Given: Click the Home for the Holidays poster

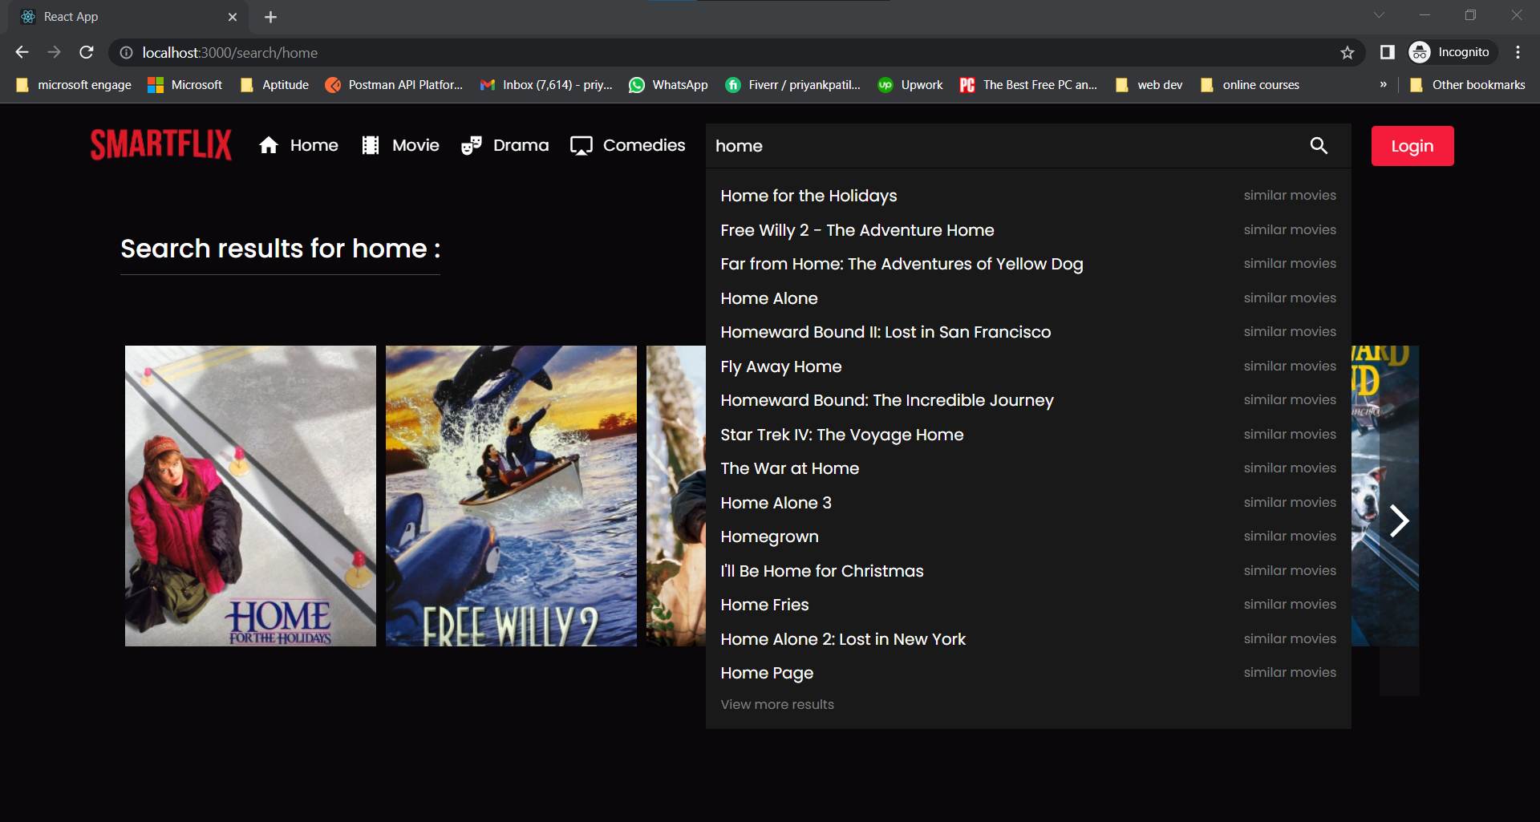Looking at the screenshot, I should [x=249, y=495].
